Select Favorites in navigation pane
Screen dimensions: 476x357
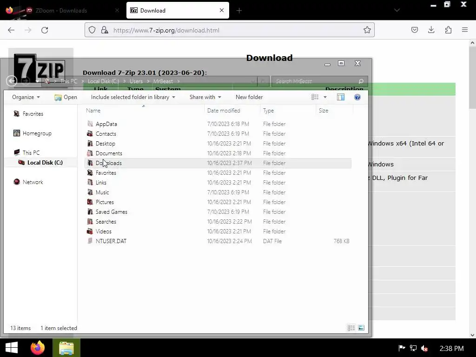point(33,114)
